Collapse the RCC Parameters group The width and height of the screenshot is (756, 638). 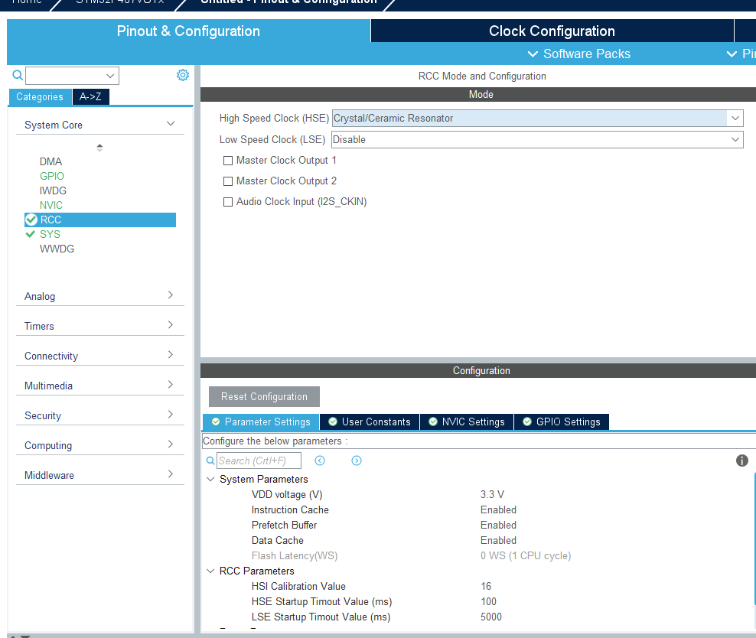210,571
